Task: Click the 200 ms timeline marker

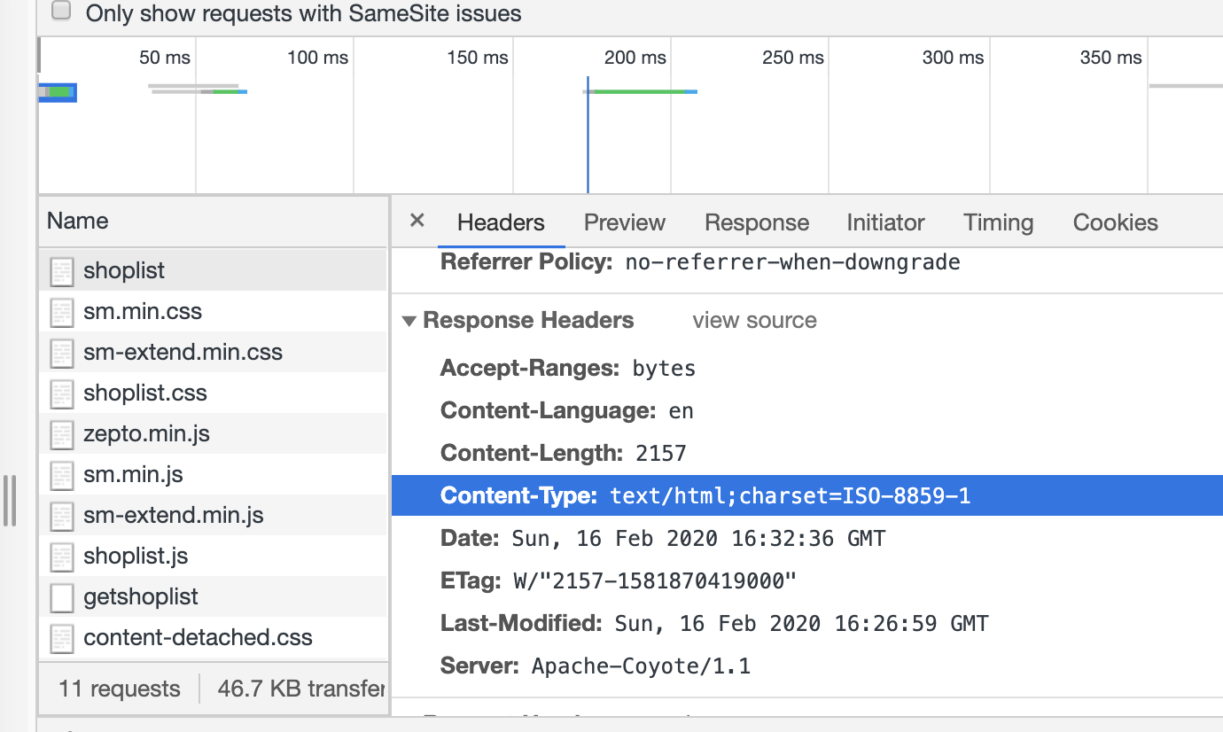Action: tap(635, 58)
